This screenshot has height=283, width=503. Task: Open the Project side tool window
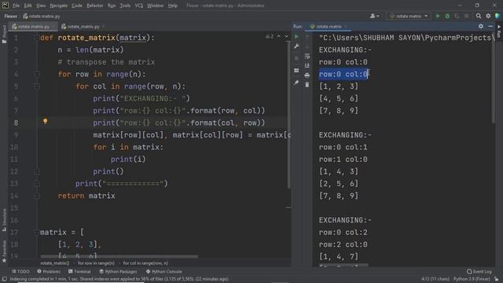point(4,34)
